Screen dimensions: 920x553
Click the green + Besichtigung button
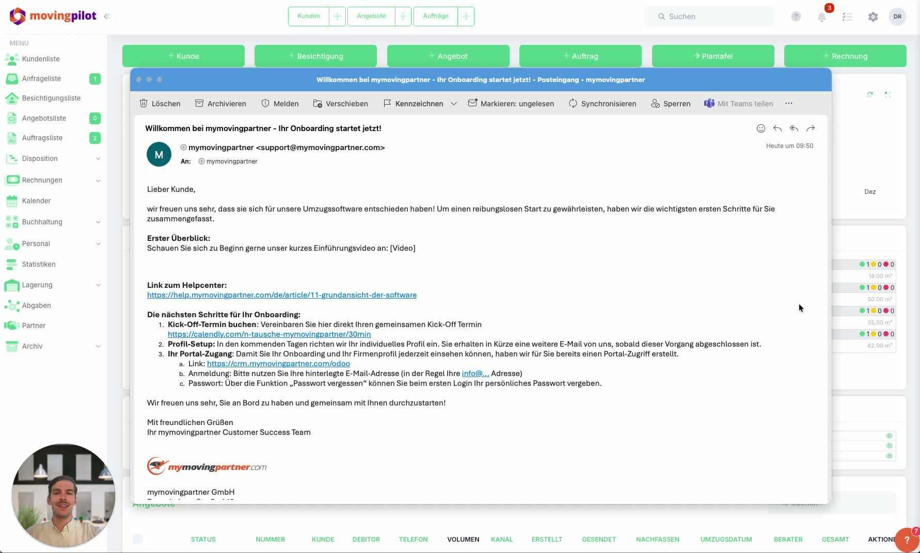(315, 56)
